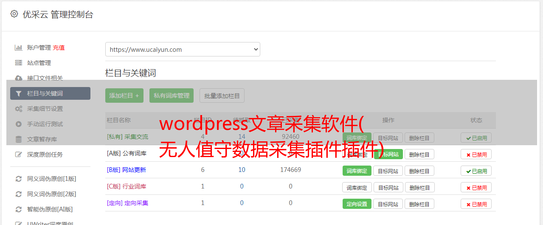Click the bar chart icon for 账户管理
This screenshot has height=225, width=543.
coord(18,48)
